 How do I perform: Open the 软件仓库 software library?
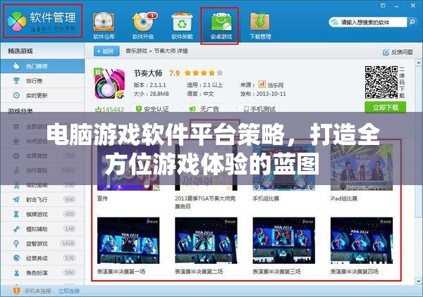(x=104, y=26)
